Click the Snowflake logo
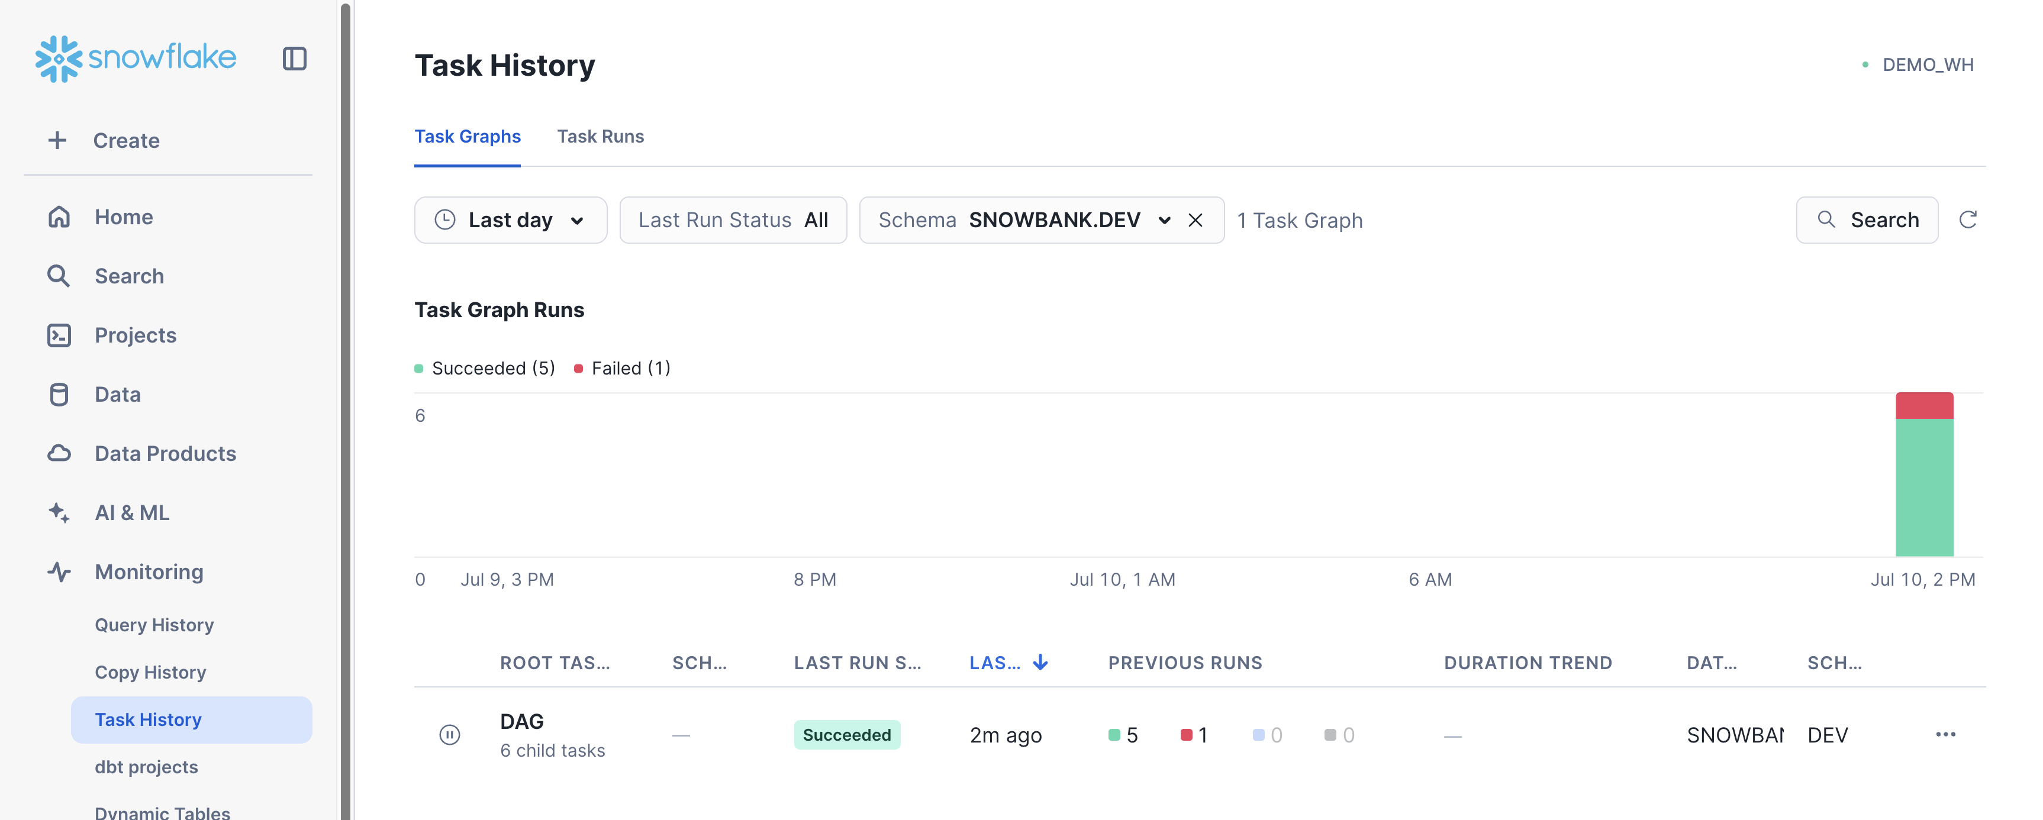The image size is (2043, 820). click(136, 58)
